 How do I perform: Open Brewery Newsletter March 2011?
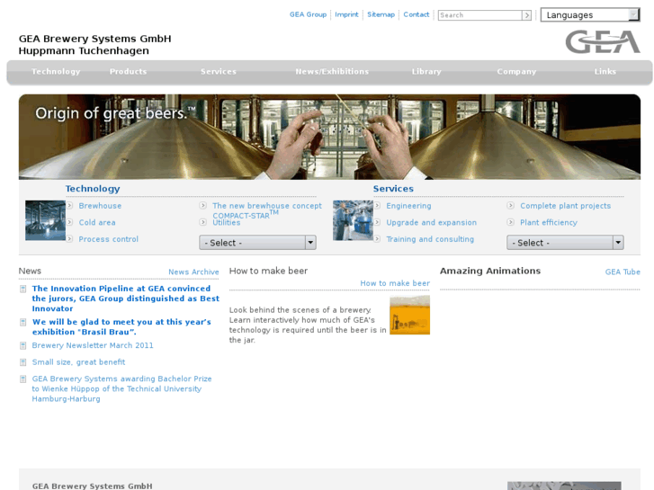point(93,345)
